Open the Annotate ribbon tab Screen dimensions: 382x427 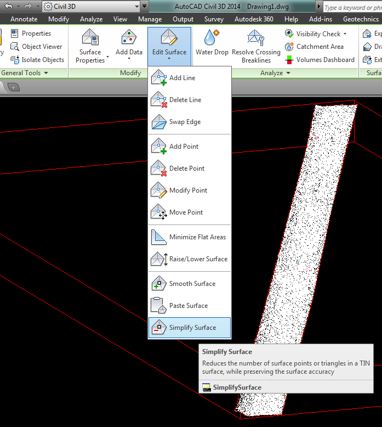click(24, 19)
